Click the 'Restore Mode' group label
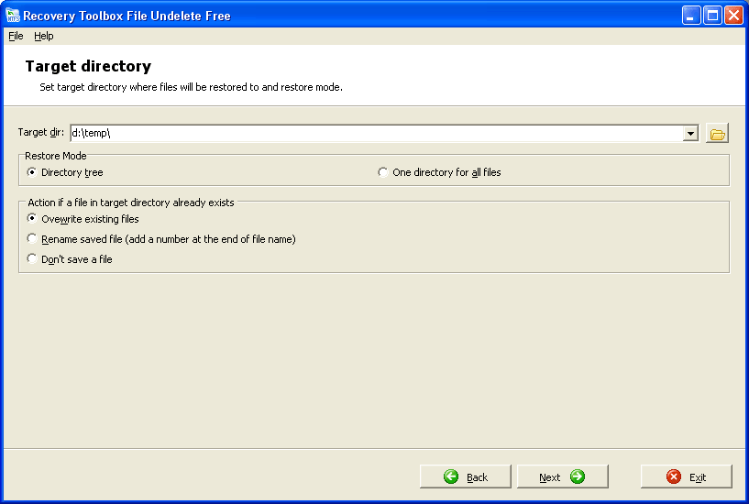The width and height of the screenshot is (749, 504). (x=55, y=156)
